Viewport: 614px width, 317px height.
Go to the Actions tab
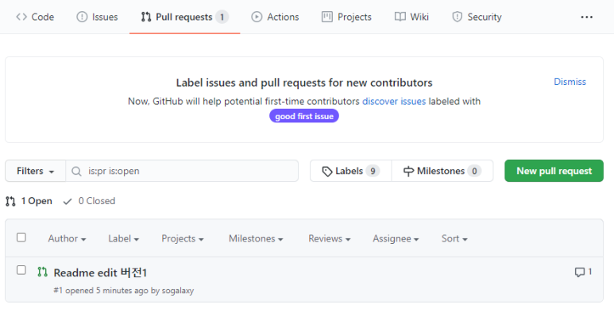[x=276, y=17]
